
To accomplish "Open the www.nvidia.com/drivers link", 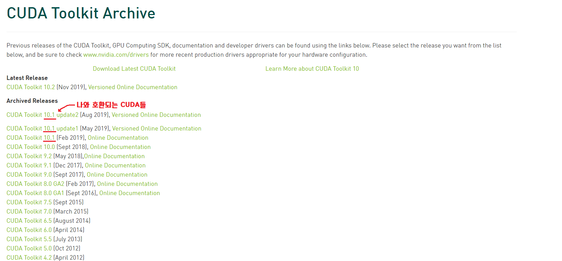I will pyautogui.click(x=116, y=55).
